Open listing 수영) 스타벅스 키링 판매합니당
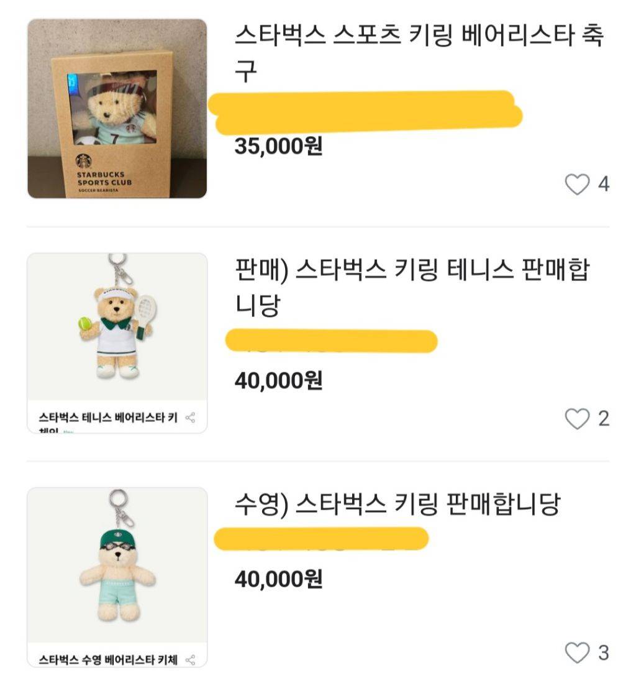This screenshot has height=678, width=636. [x=397, y=504]
